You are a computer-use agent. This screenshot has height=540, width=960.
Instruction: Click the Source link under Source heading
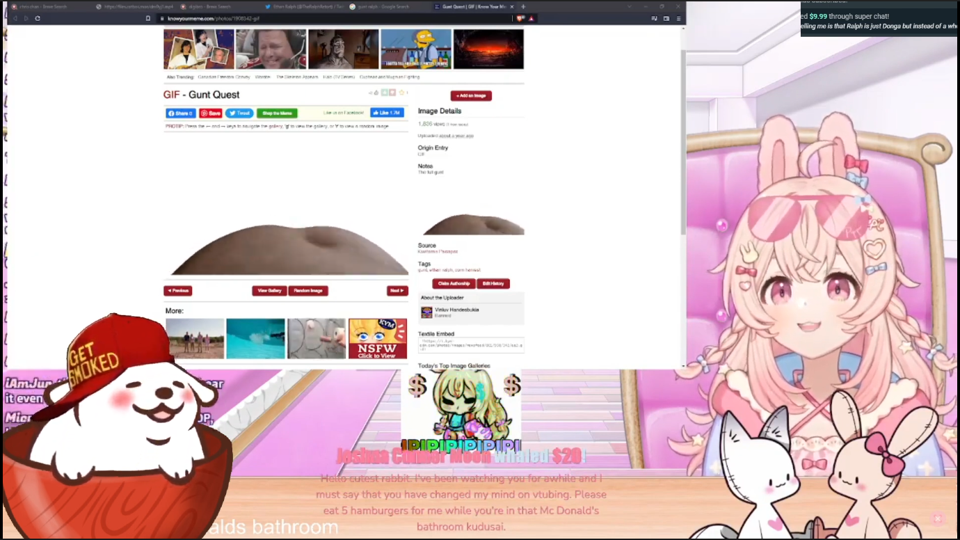tap(438, 251)
